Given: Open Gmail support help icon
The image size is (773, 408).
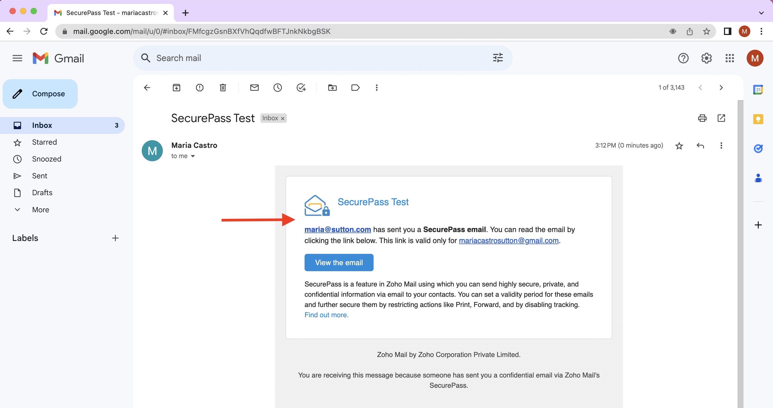Looking at the screenshot, I should 683,58.
